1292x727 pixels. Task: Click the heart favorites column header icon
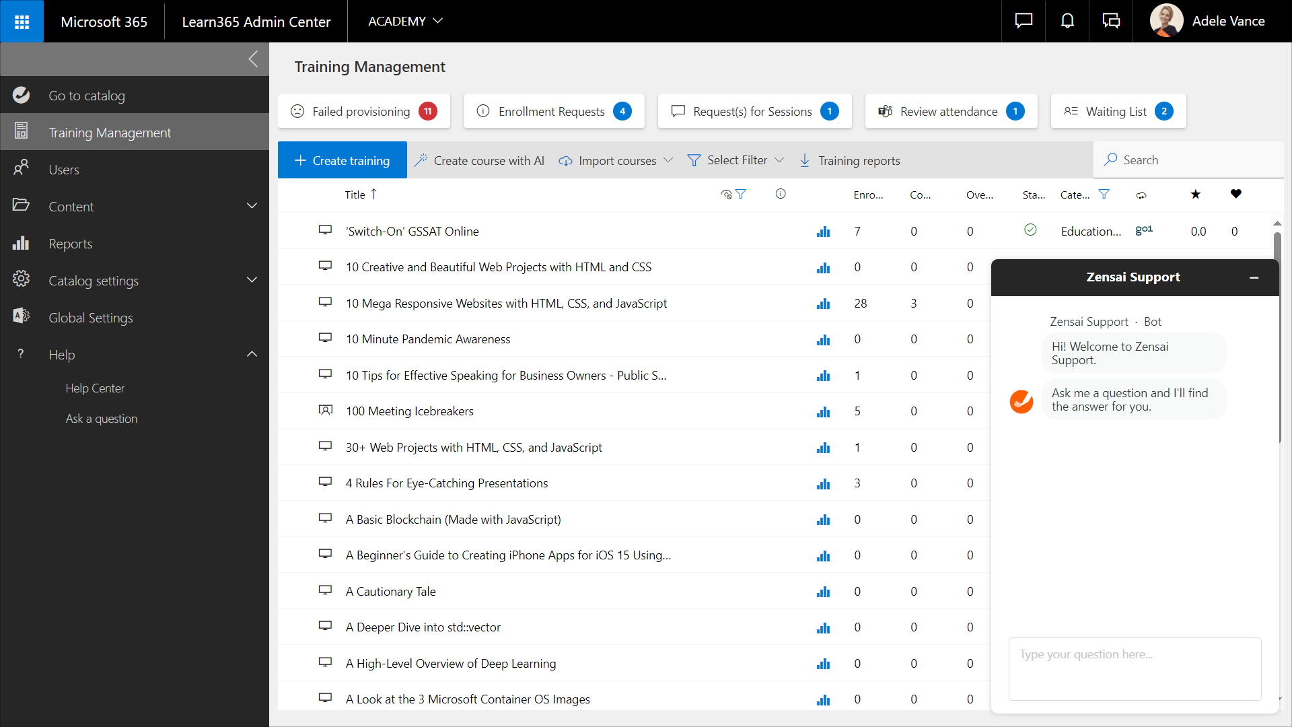pos(1235,195)
